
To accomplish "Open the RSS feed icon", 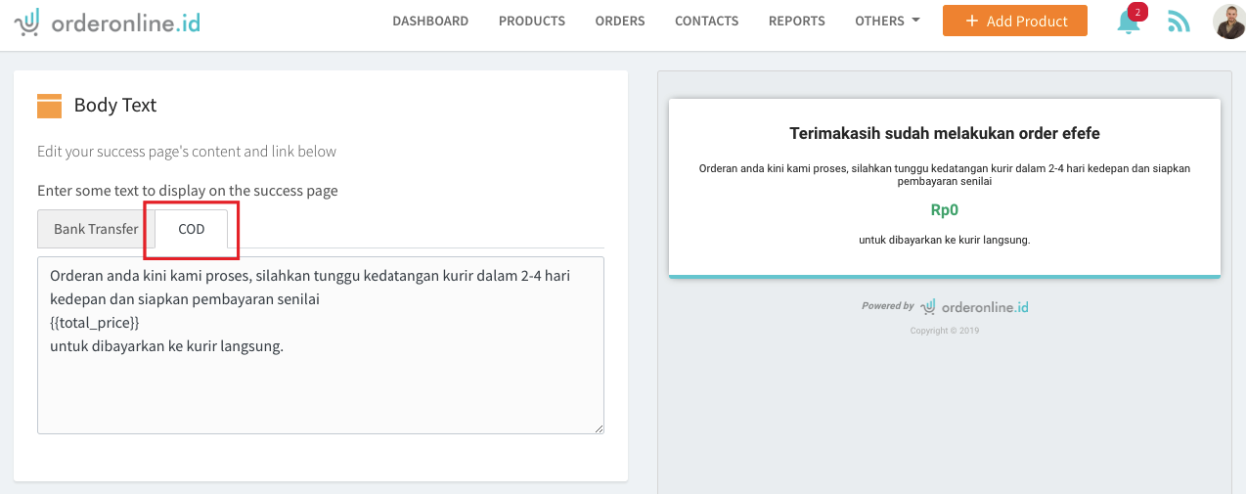I will (1179, 22).
